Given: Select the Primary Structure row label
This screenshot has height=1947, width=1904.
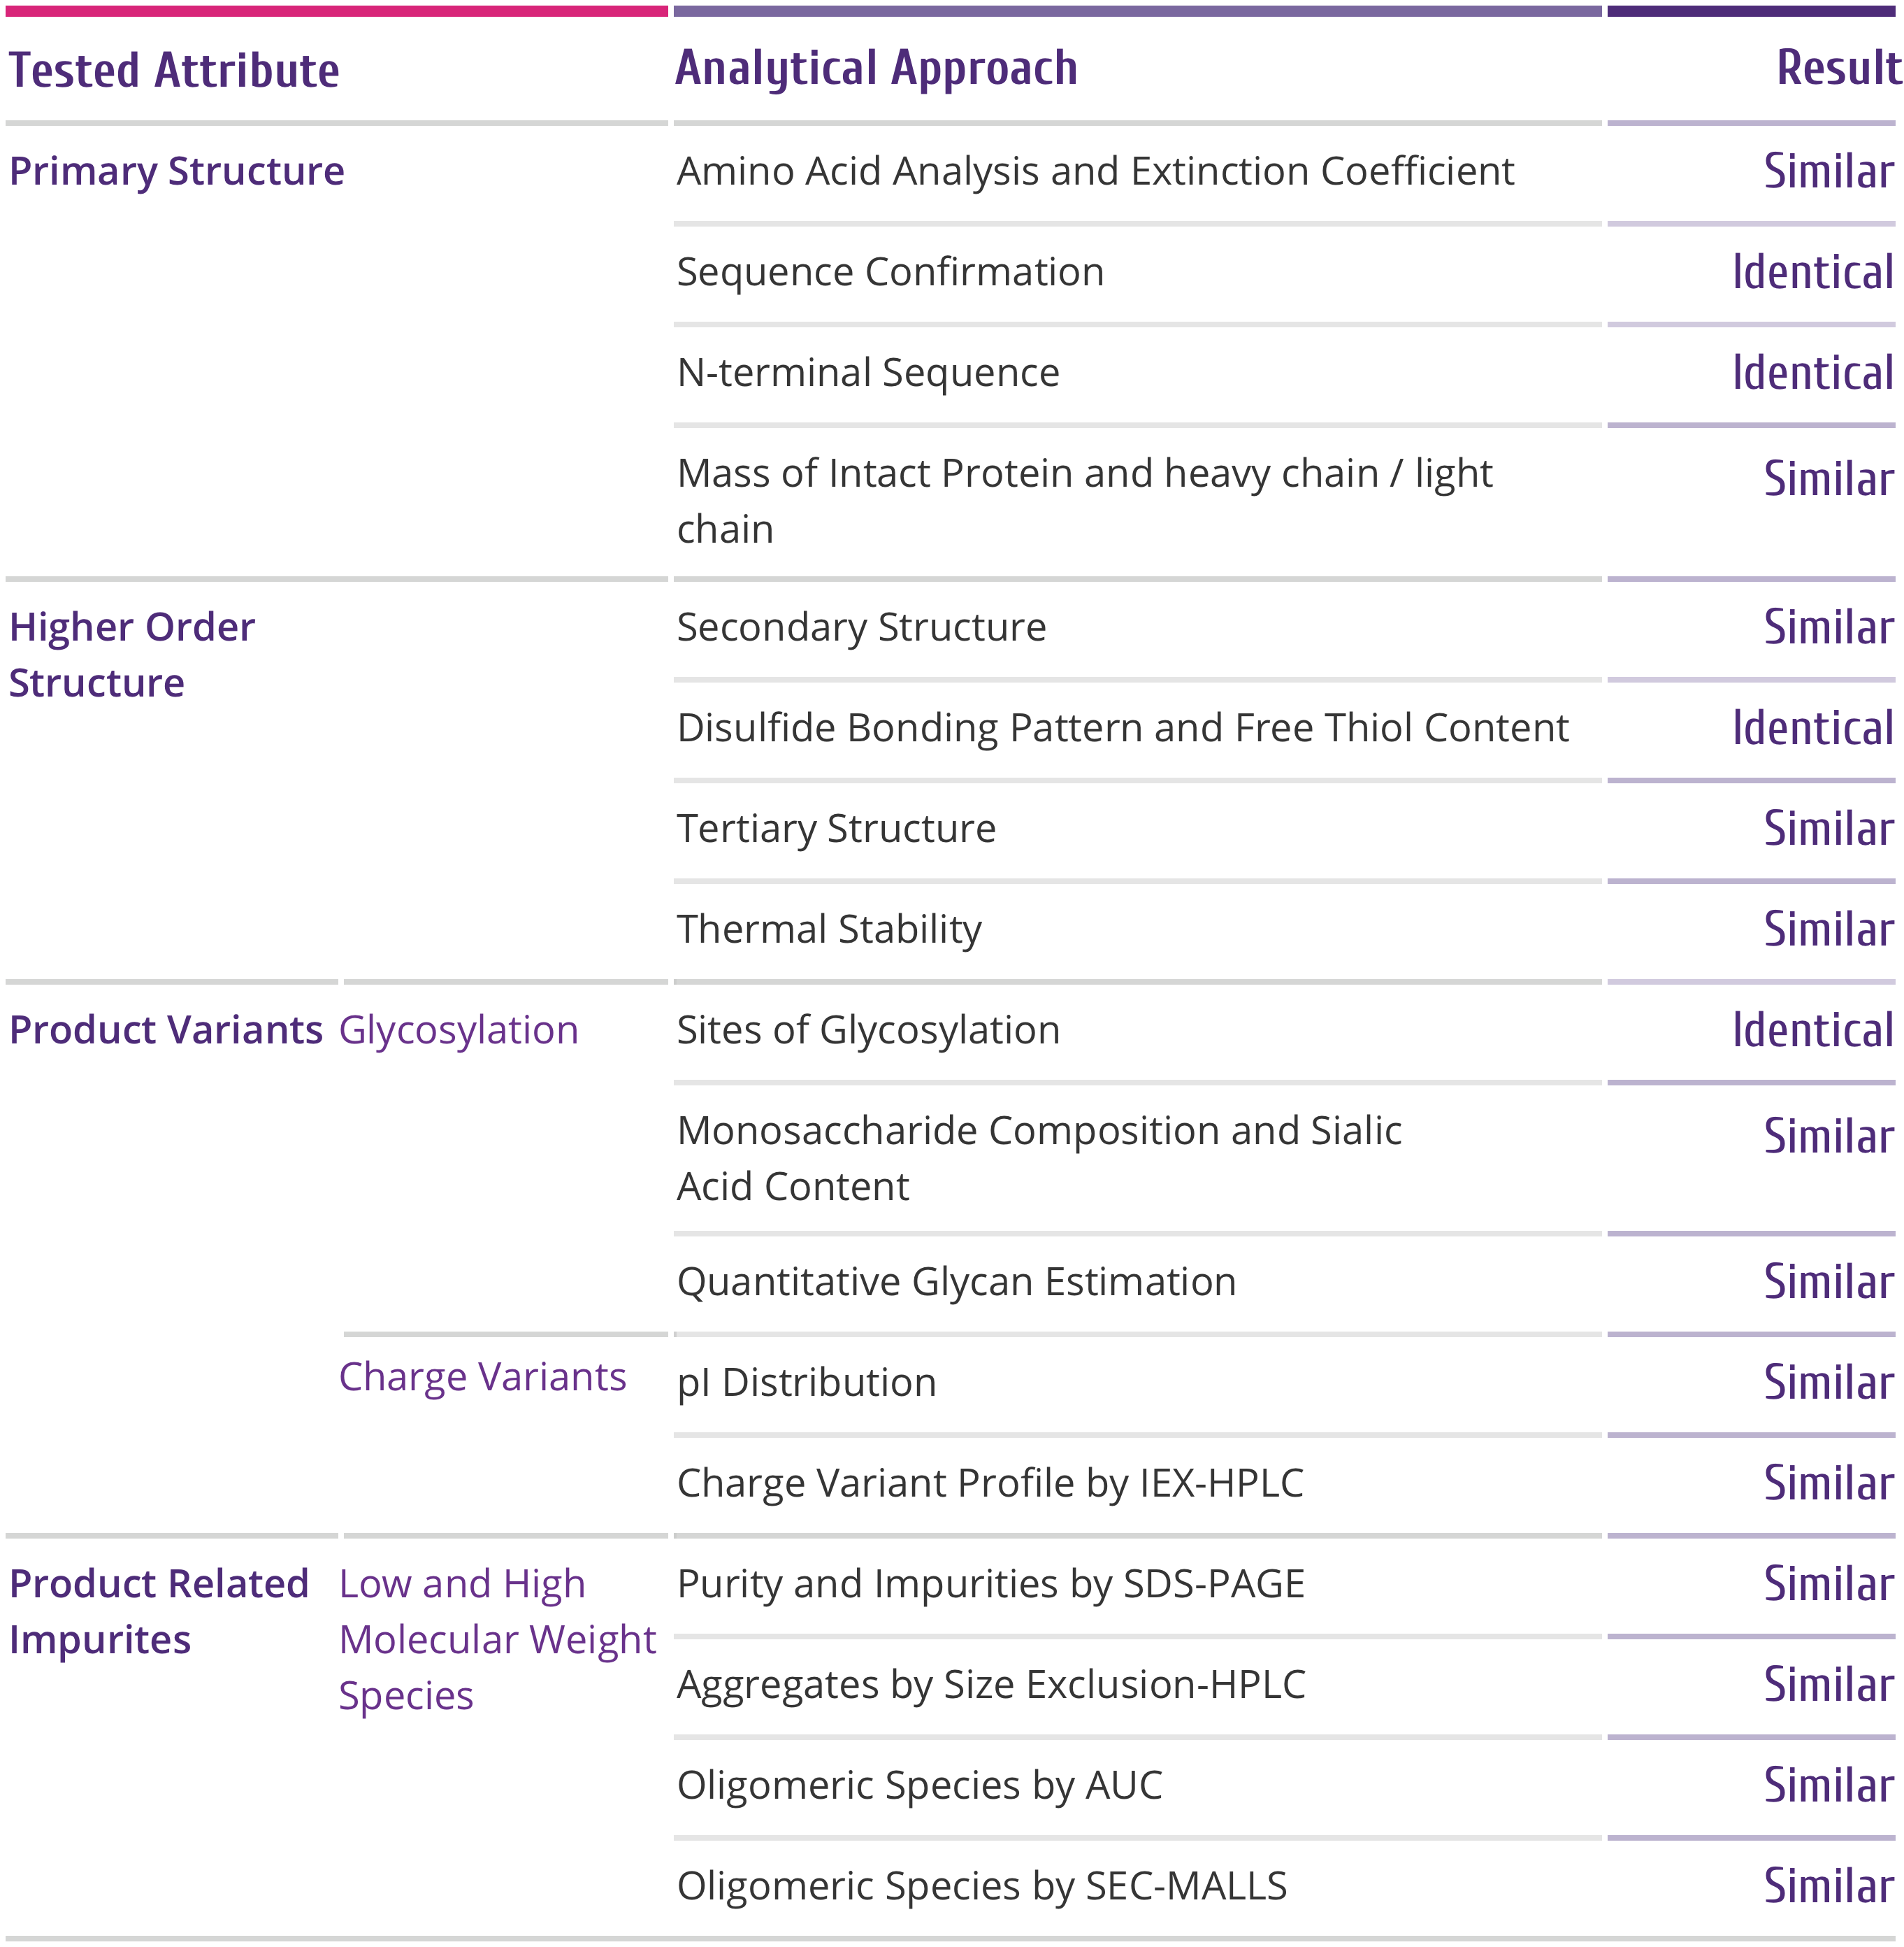Looking at the screenshot, I should tap(177, 171).
